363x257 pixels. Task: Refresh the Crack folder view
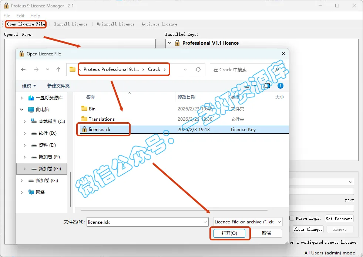pos(198,69)
